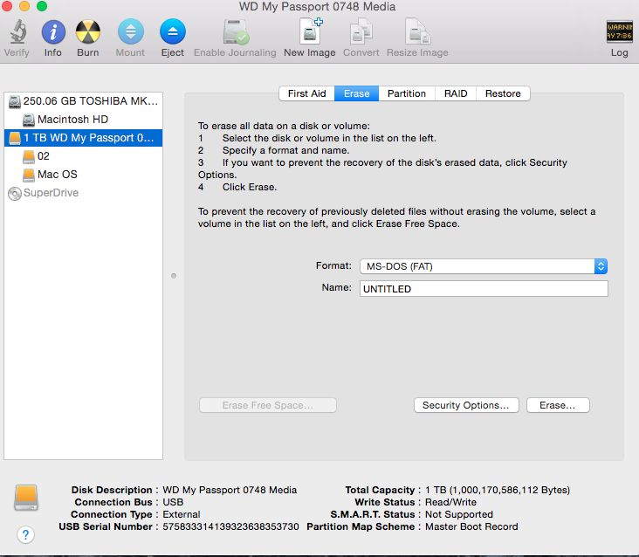Click the Burn disc icon
The width and height of the screenshot is (639, 557).
tap(88, 31)
